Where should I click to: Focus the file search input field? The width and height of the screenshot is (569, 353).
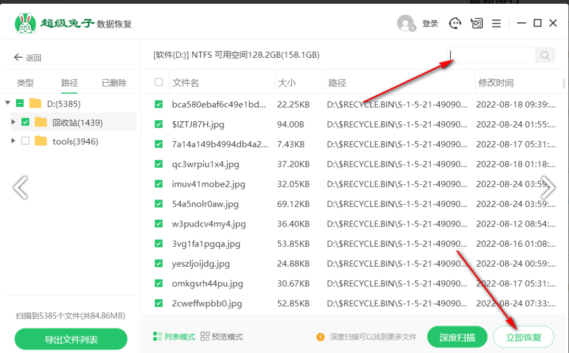[x=491, y=55]
